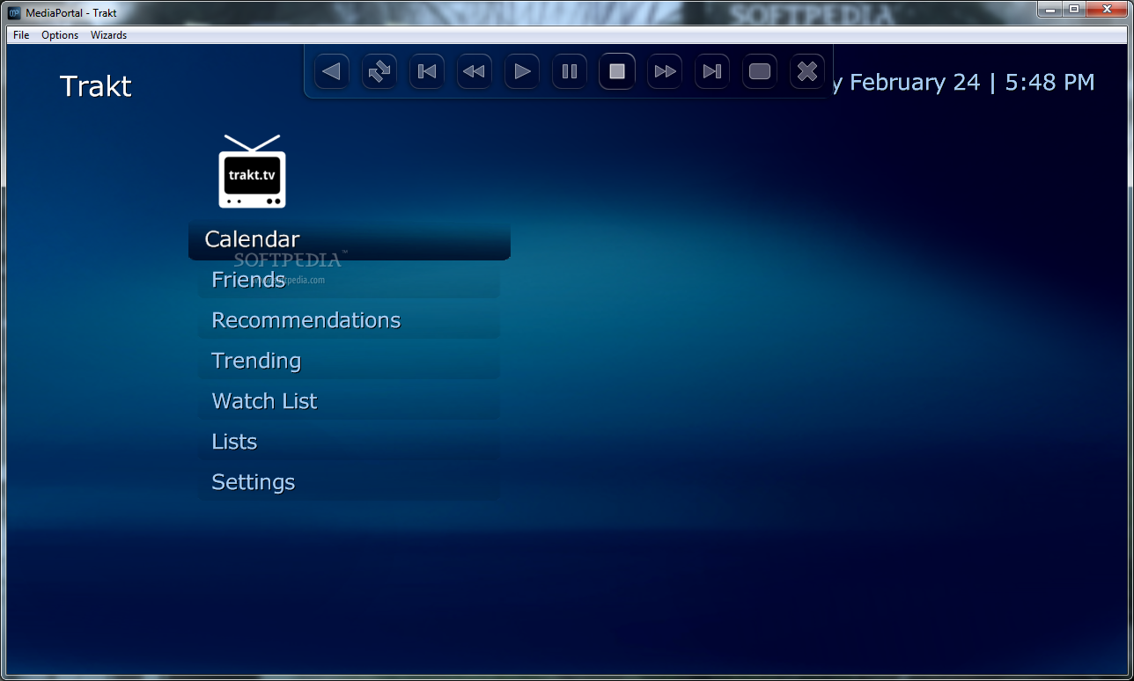Open the Friends section
Screen dimensions: 1134x681
pyautogui.click(x=350, y=280)
